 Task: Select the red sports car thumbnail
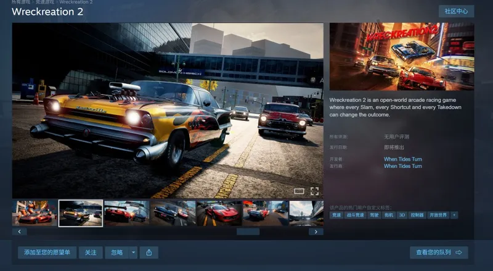point(219,214)
